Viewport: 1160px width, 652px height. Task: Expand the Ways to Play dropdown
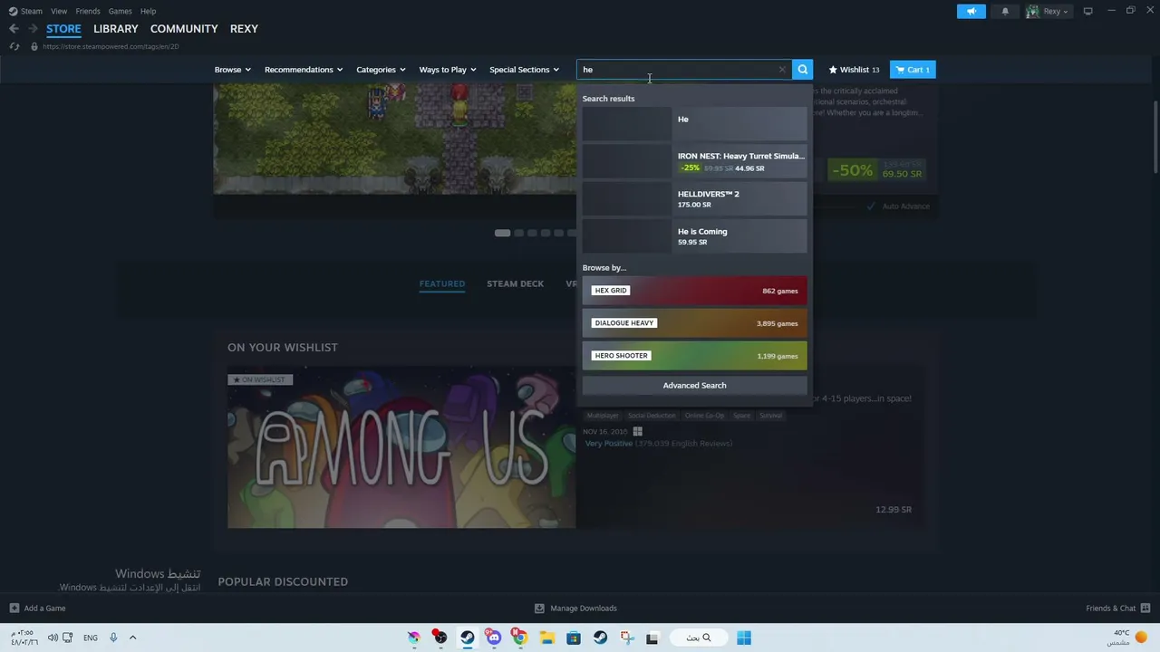coord(448,70)
